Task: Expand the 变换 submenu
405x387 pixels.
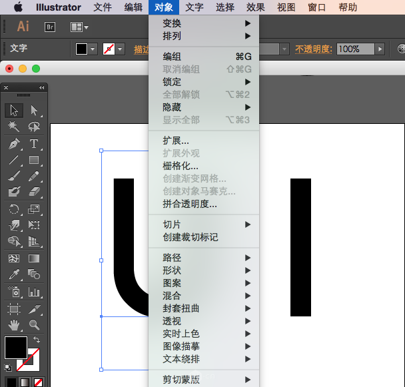Action: click(x=204, y=23)
